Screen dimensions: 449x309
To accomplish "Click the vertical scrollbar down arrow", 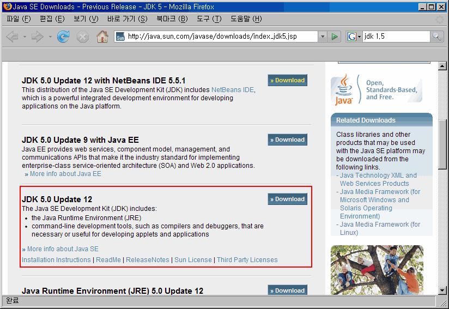I will coord(442,290).
